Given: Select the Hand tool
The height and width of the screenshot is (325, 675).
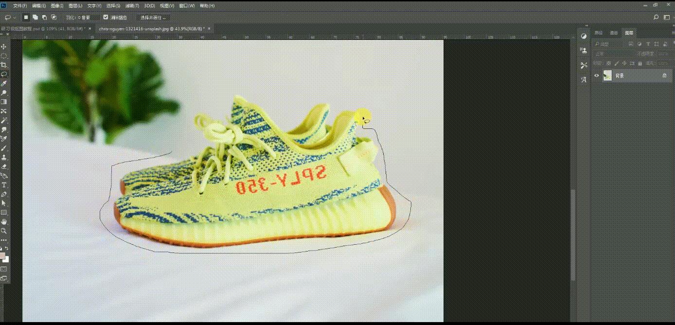Looking at the screenshot, I should [4, 222].
